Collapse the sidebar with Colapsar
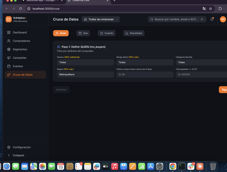Viewport: 227px width, 172px height. pyautogui.click(x=18, y=155)
